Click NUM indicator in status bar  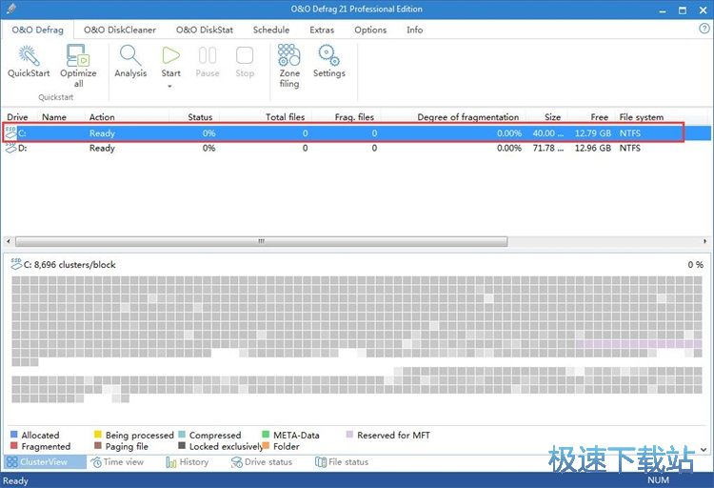click(658, 479)
